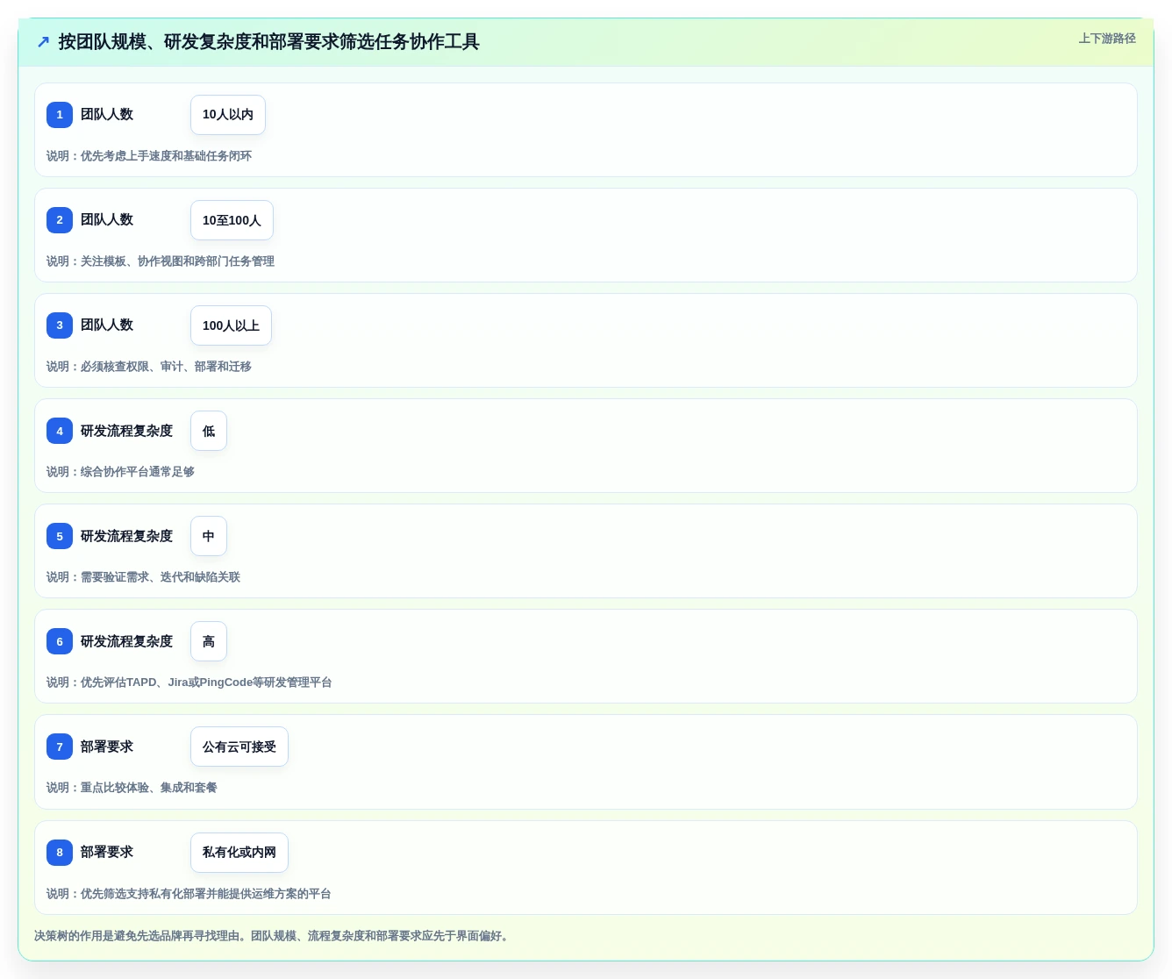This screenshot has height=979, width=1172.
Task: Click step number badge 3
Action: click(60, 325)
